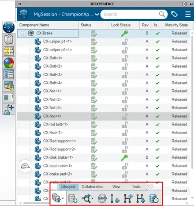Screen dimensions: 194x206
Task: Click the Released state of CX-Rod<1>
Action: (x=179, y=133)
